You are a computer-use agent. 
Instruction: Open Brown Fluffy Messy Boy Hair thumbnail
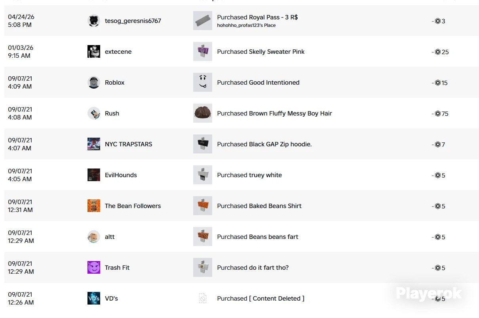tap(203, 113)
